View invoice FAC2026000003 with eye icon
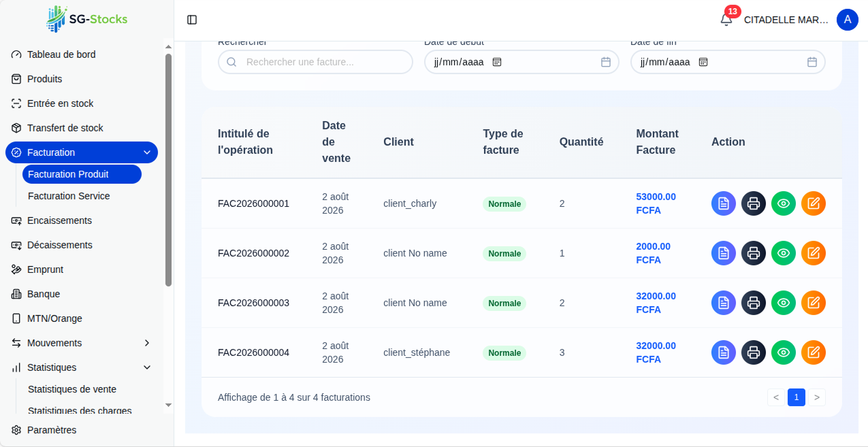Screen dimensions: 868x447 pyautogui.click(x=784, y=303)
